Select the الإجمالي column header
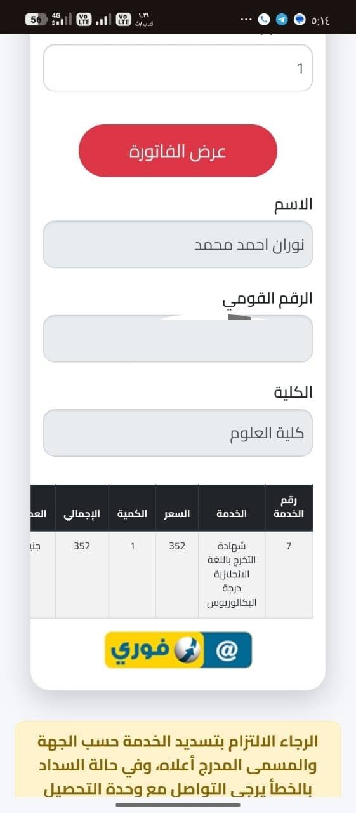The width and height of the screenshot is (356, 813). tap(82, 513)
